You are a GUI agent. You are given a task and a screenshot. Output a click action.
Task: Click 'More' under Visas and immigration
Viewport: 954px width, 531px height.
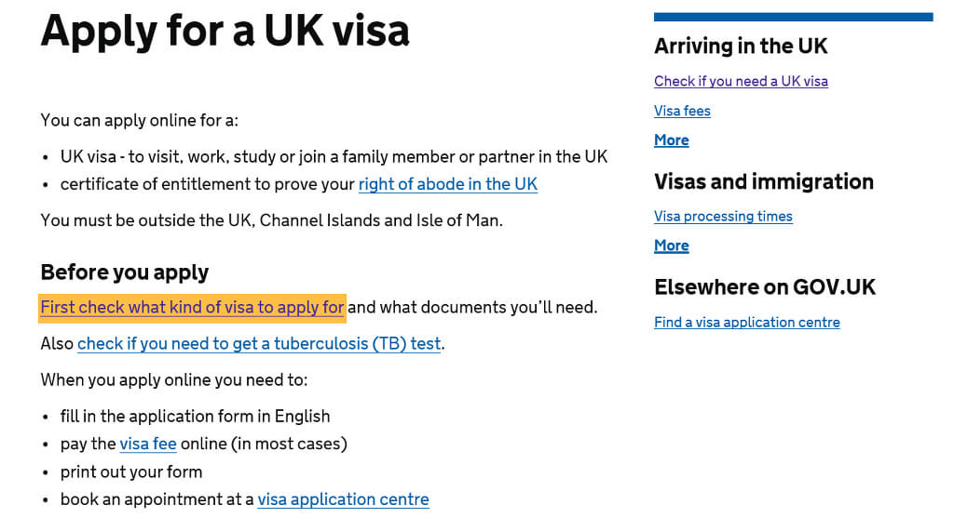(671, 246)
